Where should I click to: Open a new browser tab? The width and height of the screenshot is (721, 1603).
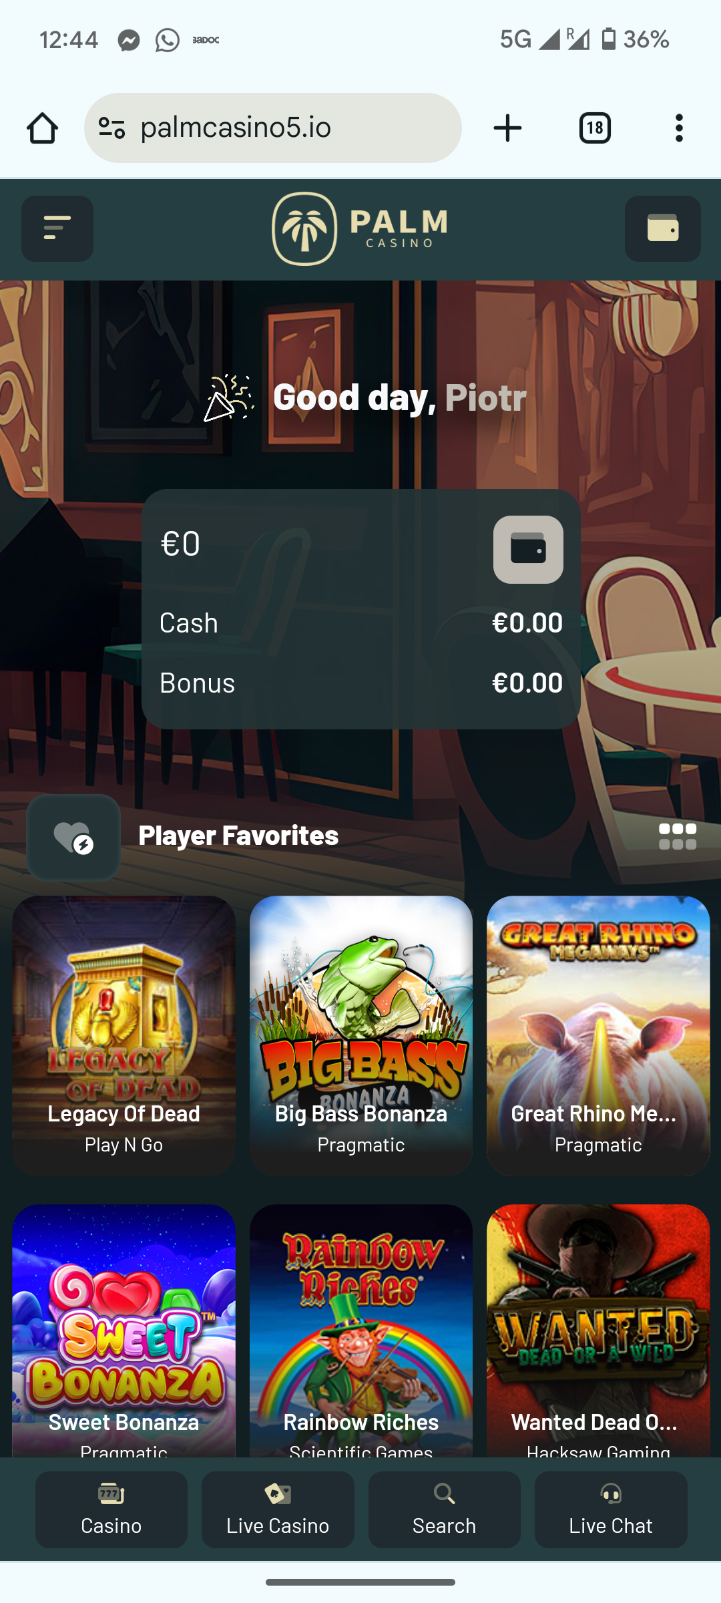click(507, 128)
